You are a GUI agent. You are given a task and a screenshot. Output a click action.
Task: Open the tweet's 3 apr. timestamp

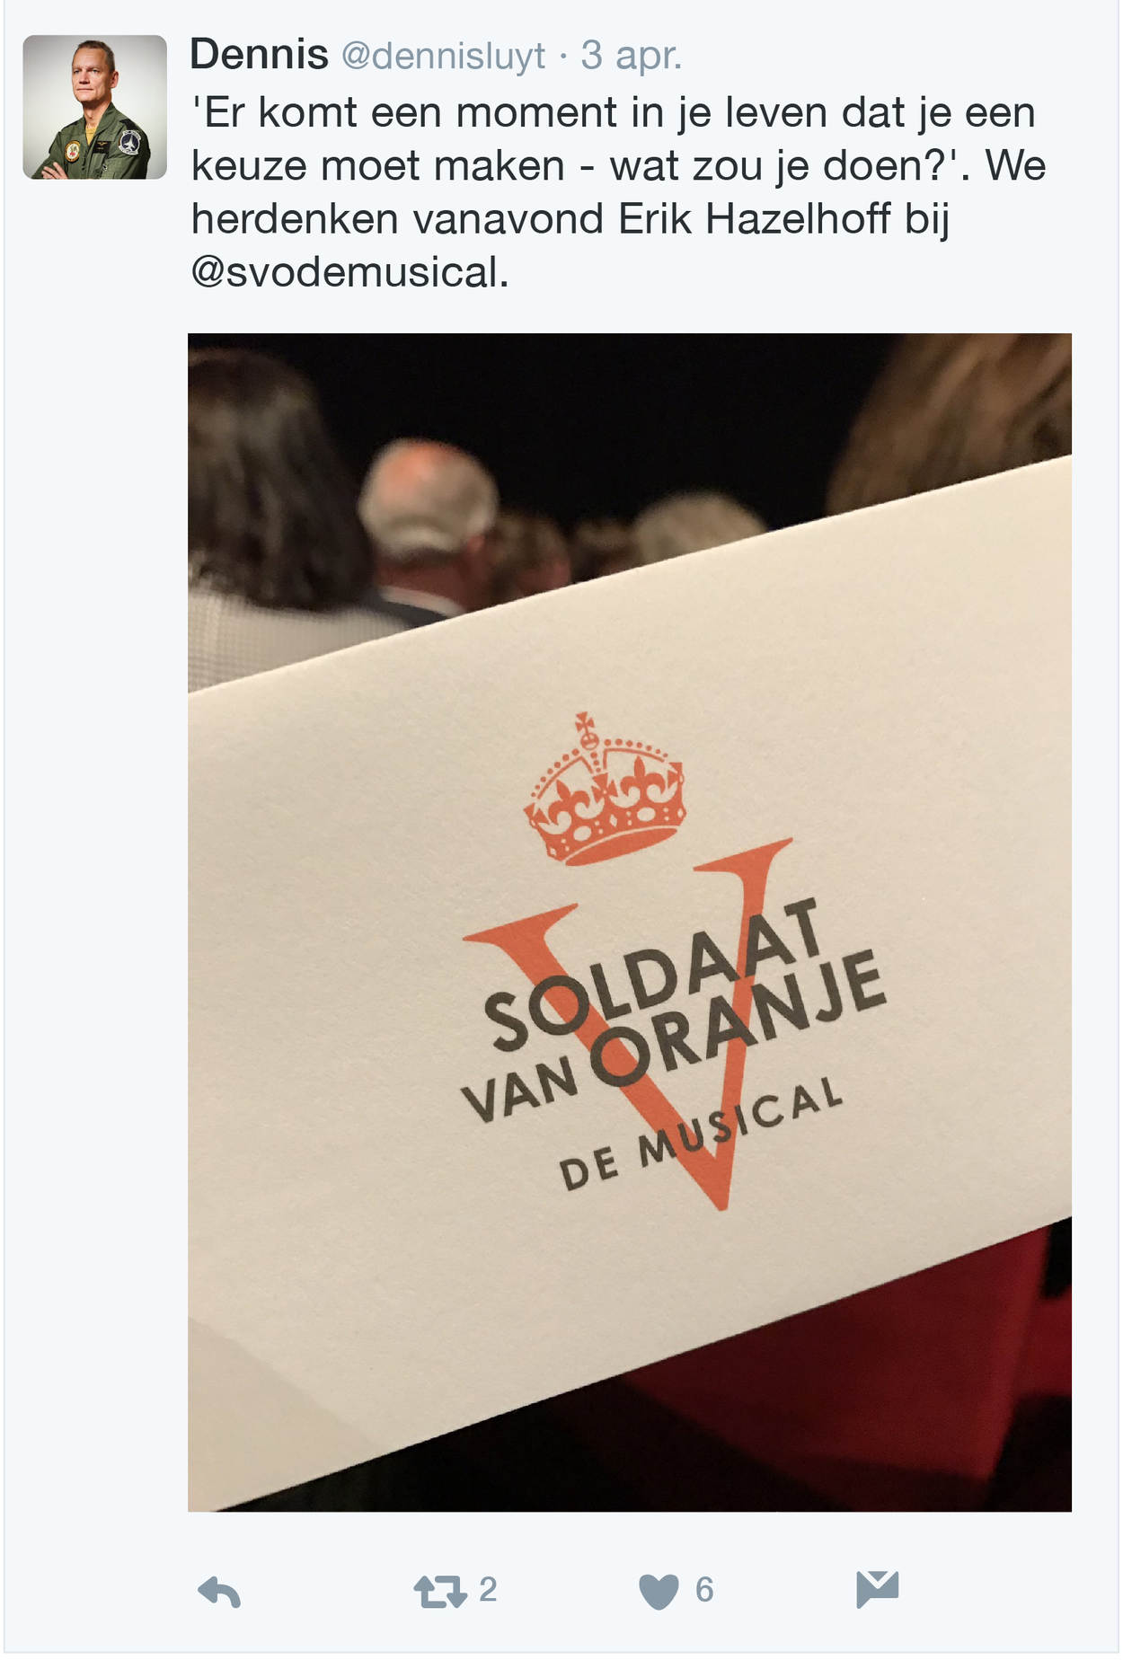632,56
